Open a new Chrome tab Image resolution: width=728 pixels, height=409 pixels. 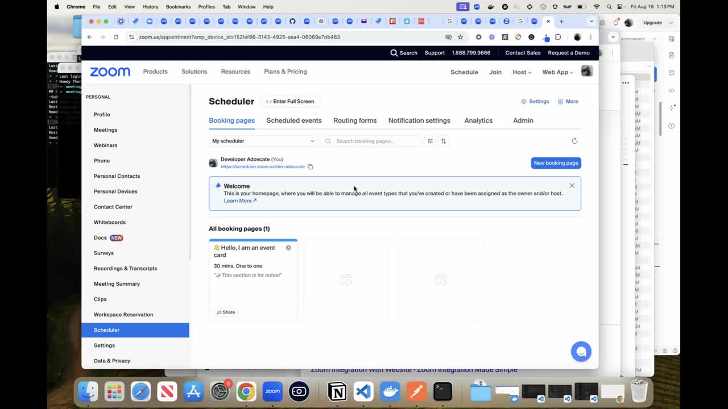[x=561, y=22]
